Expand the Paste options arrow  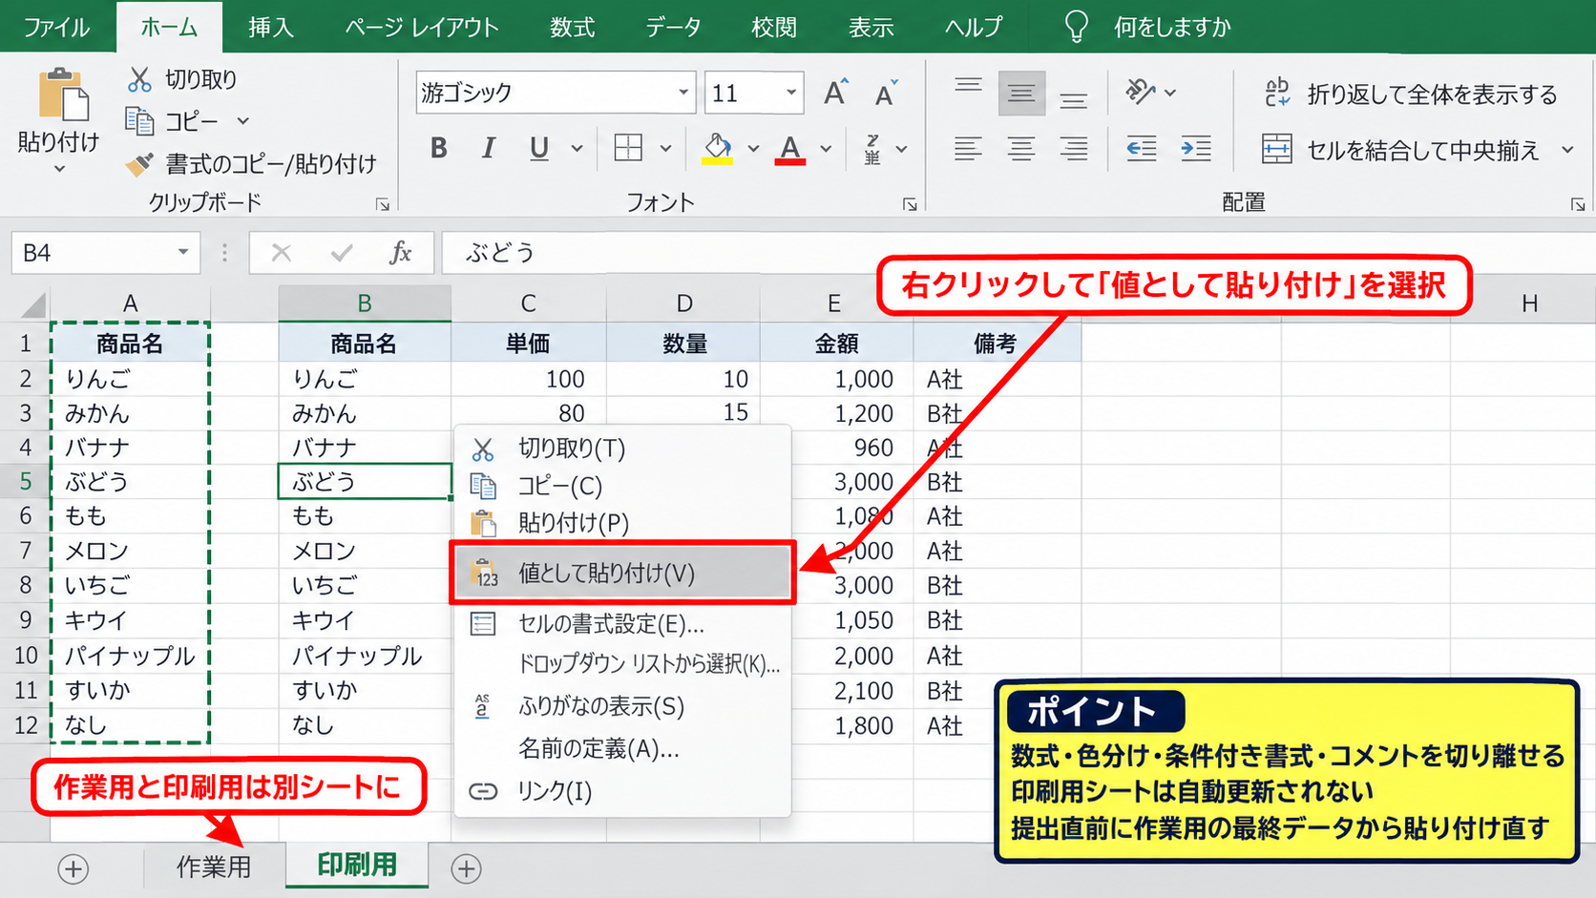coord(59,170)
